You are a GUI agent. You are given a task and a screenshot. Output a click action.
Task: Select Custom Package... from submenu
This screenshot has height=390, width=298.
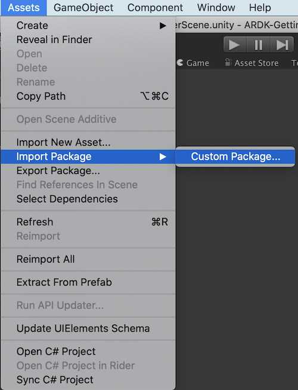click(x=235, y=156)
